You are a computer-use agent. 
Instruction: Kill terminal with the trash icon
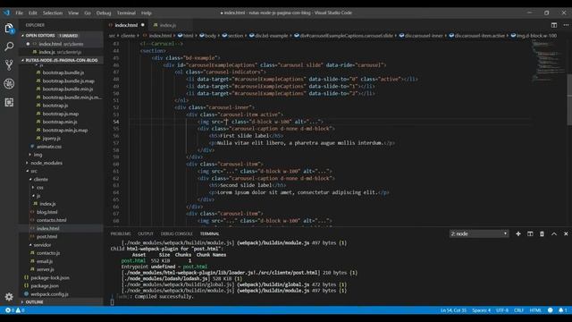coord(542,233)
